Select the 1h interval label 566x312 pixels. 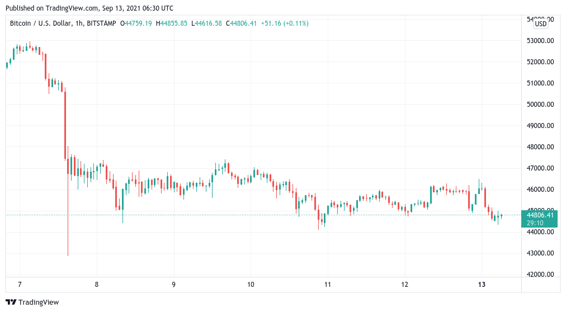[79, 23]
